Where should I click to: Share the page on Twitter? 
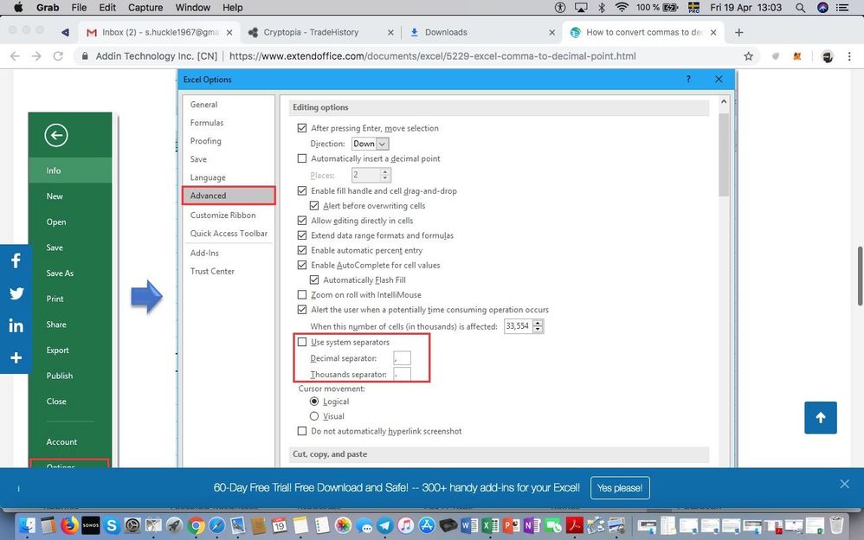[x=16, y=293]
